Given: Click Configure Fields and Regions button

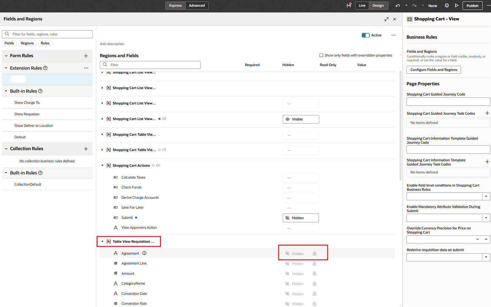Looking at the screenshot, I should click(x=434, y=70).
